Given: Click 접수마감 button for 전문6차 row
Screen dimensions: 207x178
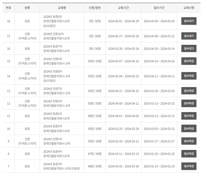Looking at the screenshot, I should point(189,103).
